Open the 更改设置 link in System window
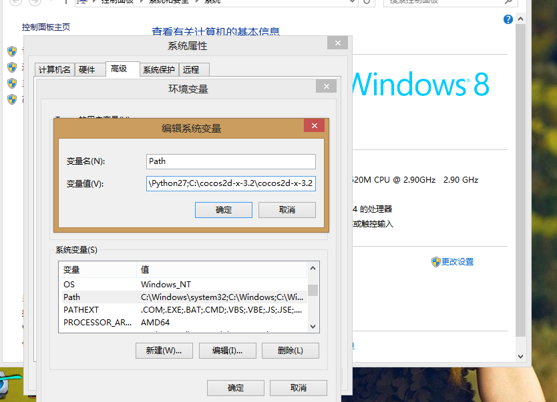Viewport: 557px width, 402px height. point(457,262)
